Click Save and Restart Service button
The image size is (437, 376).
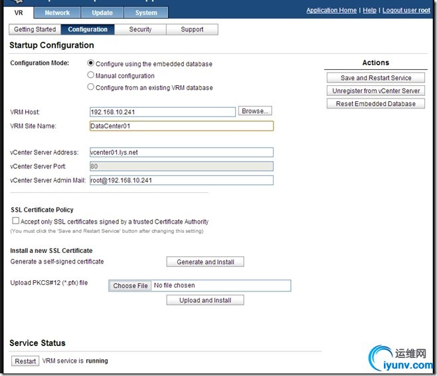(376, 78)
